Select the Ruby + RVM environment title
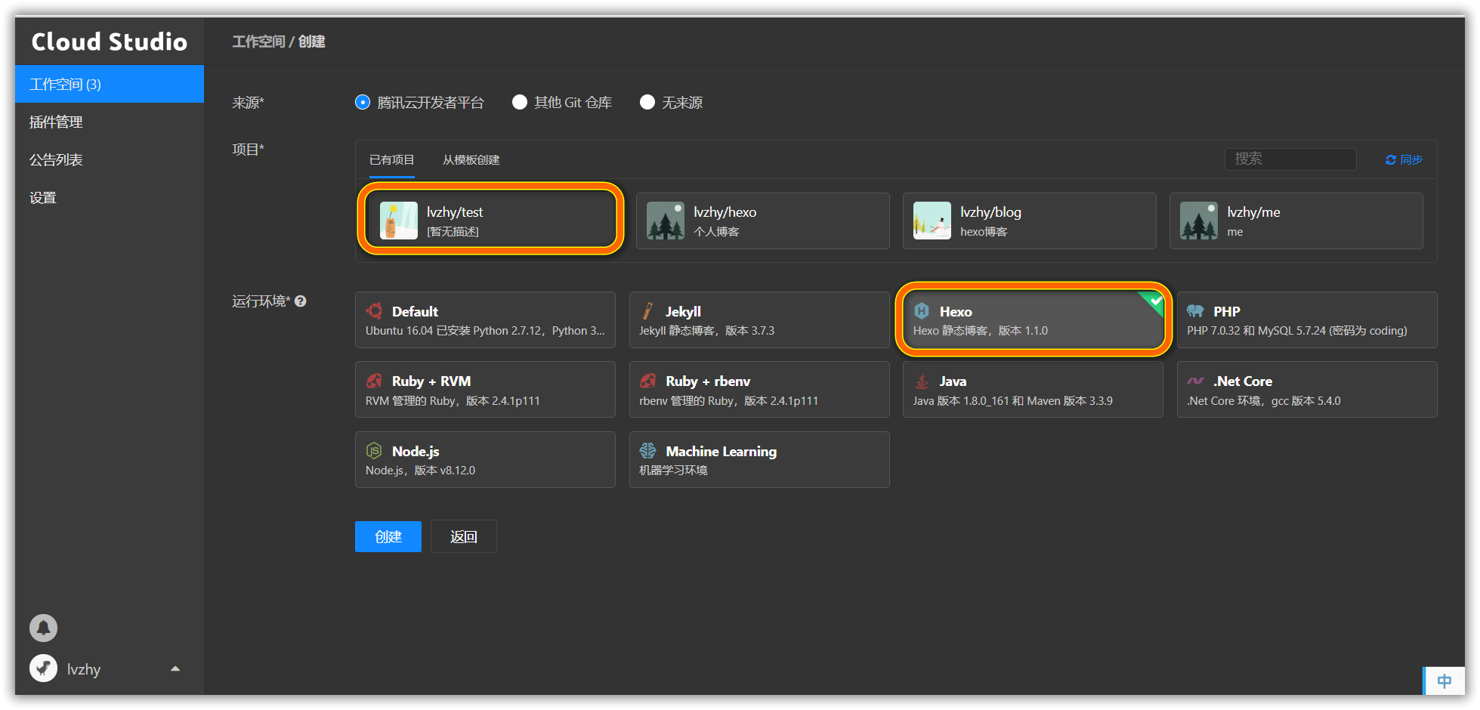Image resolution: width=1480 pixels, height=710 pixels. (431, 381)
